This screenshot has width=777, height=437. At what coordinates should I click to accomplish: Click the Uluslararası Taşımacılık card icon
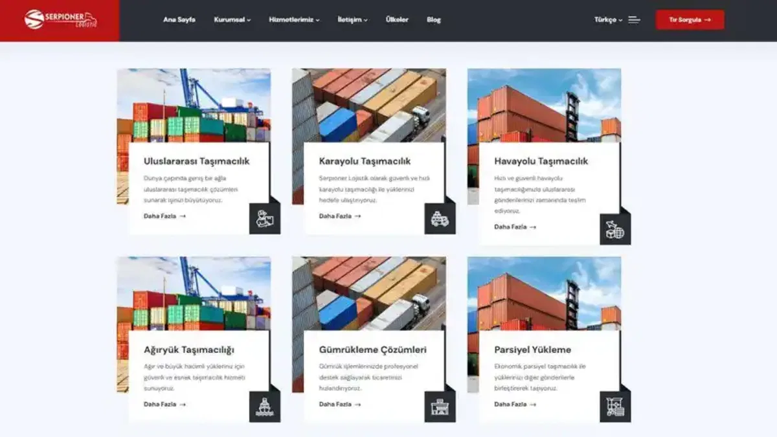click(265, 219)
